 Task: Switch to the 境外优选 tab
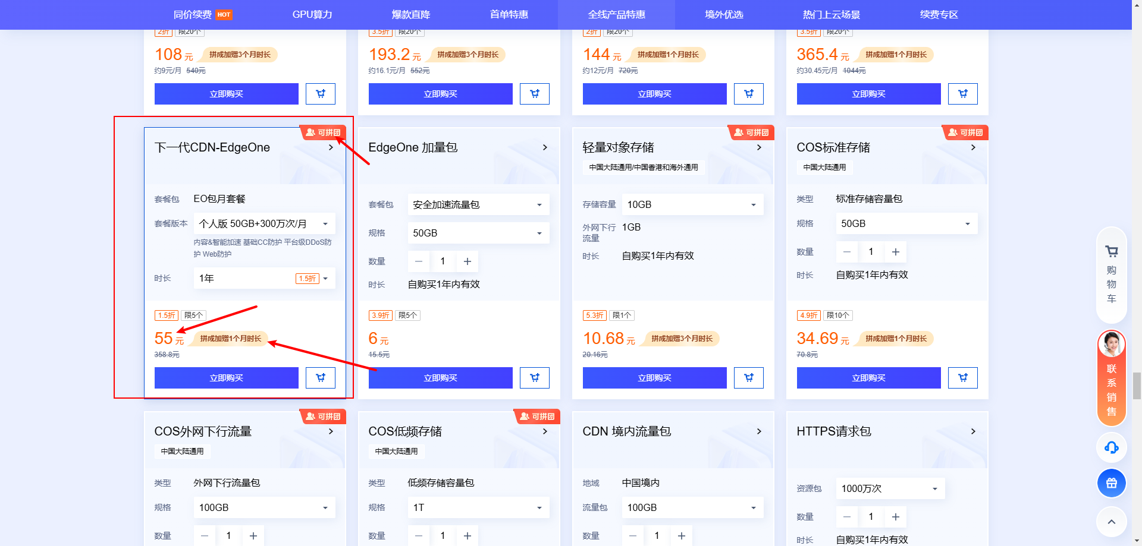[724, 14]
